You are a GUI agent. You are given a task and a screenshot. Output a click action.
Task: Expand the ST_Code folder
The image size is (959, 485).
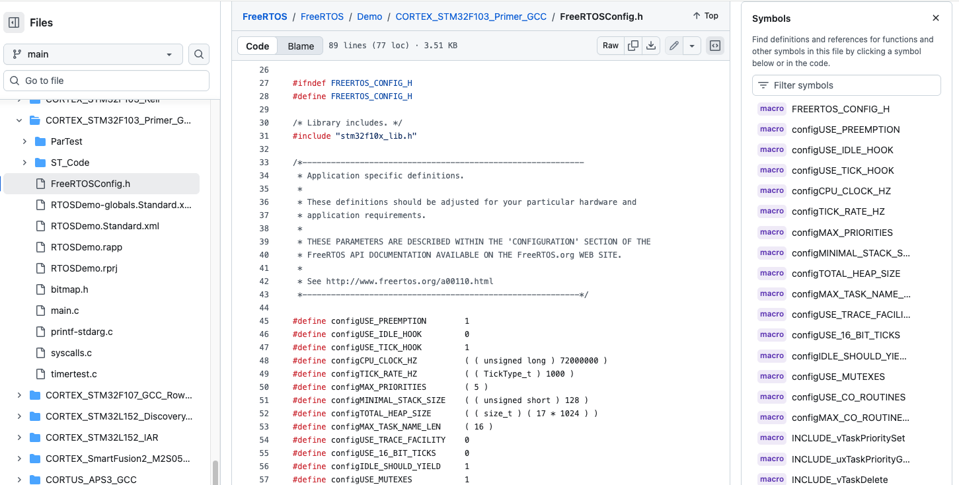[x=24, y=163]
